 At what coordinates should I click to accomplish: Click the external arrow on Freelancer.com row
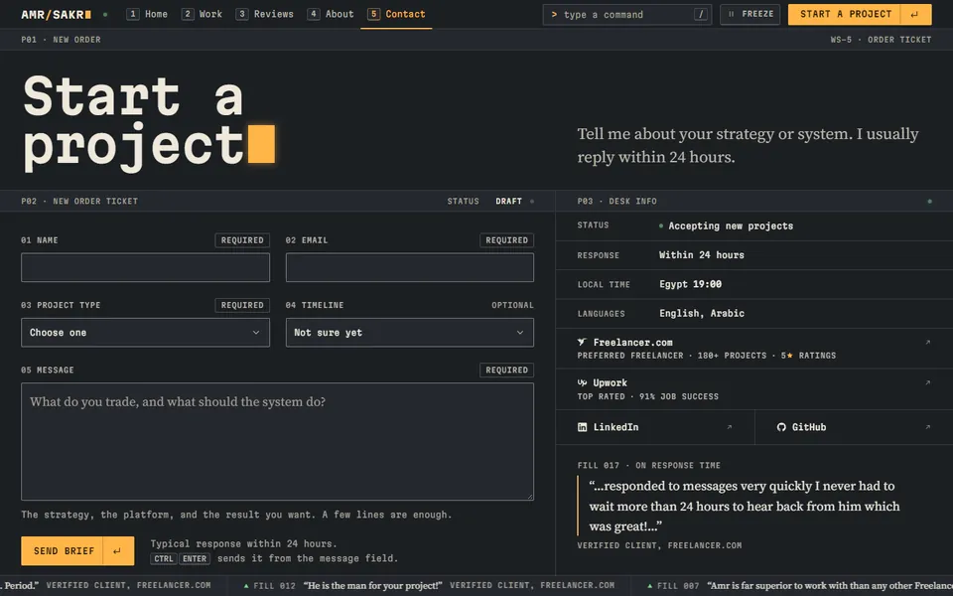927,343
